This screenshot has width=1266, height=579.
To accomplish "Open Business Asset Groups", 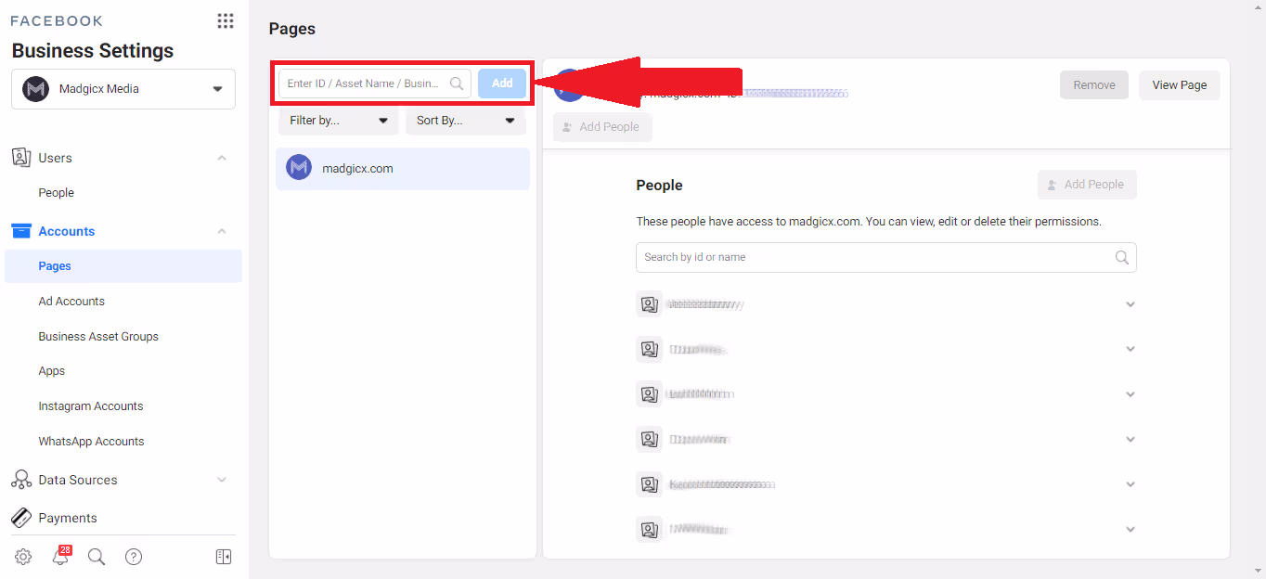I will pos(98,337).
